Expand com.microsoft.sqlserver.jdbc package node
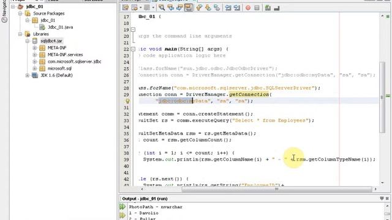This screenshot has width=392, height=220. pyautogui.click(x=35, y=61)
